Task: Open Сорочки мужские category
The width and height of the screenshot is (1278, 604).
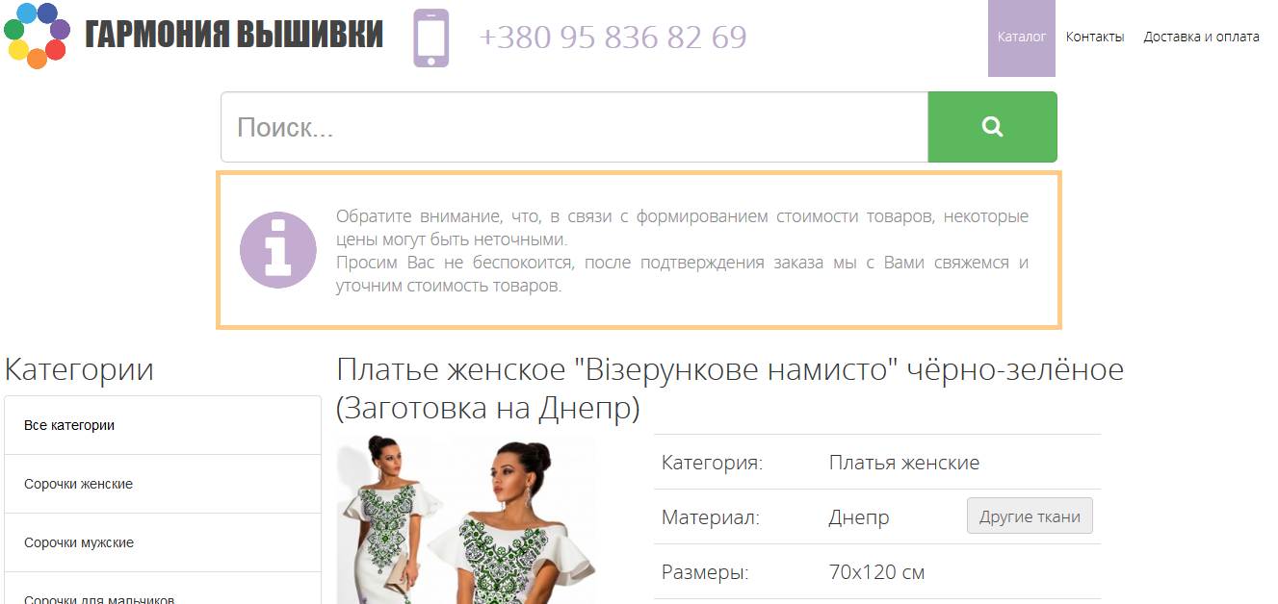Action: tap(163, 542)
